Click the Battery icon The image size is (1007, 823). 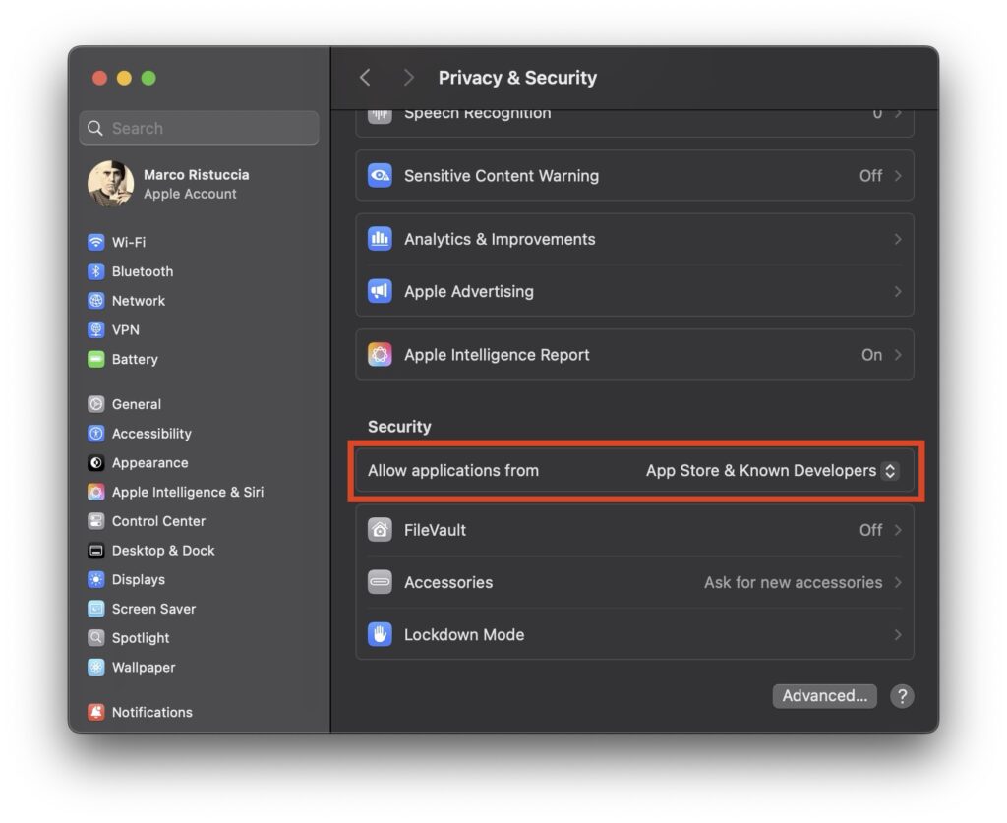coord(95,359)
